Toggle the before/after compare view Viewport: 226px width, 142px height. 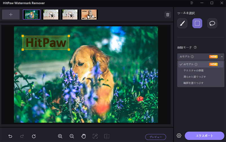[x=107, y=136]
